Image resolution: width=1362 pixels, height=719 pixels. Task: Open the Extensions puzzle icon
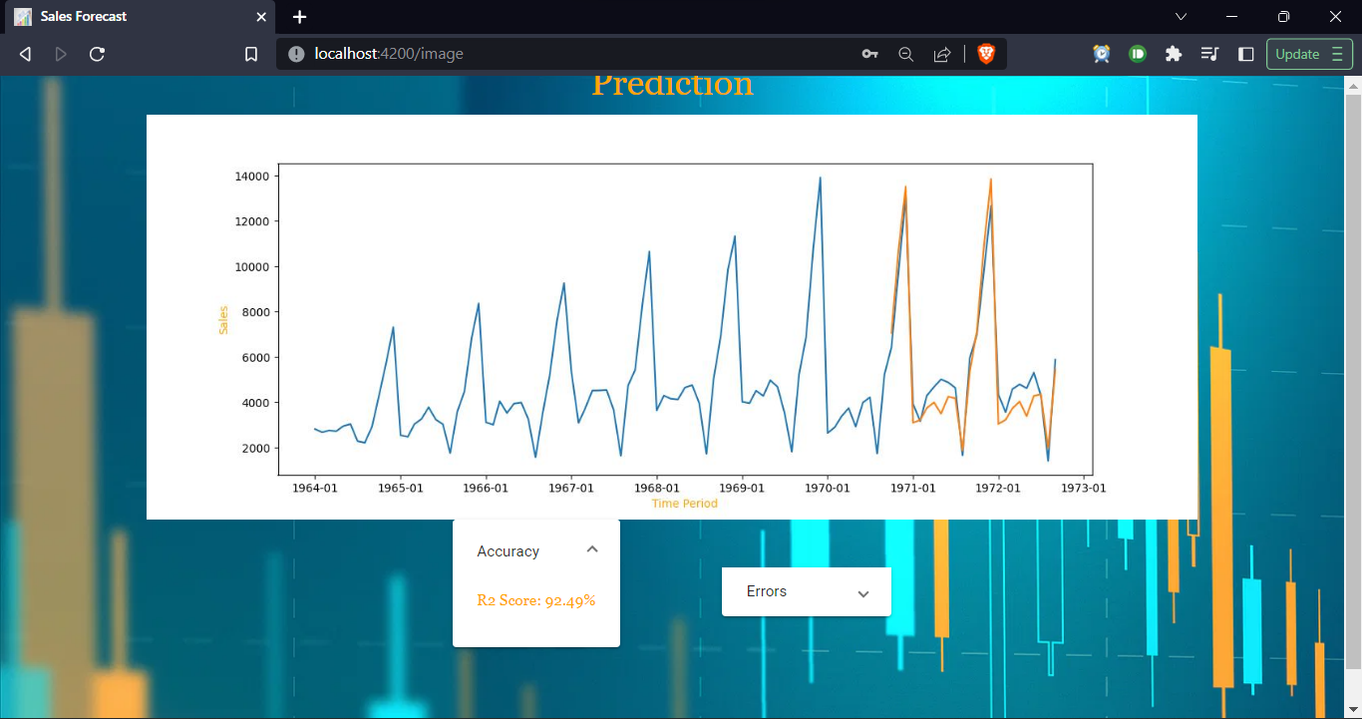1174,54
